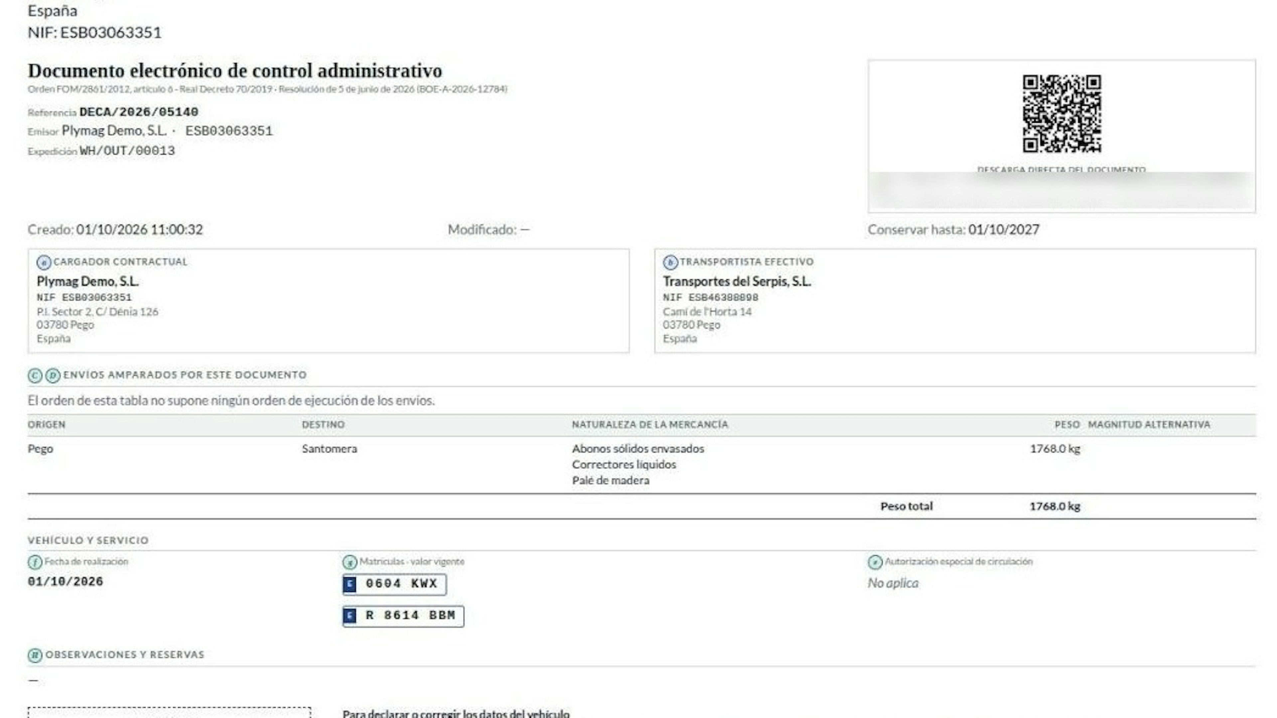Screen dimensions: 1277x718
Task: Select license plate 0604 KWX
Action: point(395,584)
